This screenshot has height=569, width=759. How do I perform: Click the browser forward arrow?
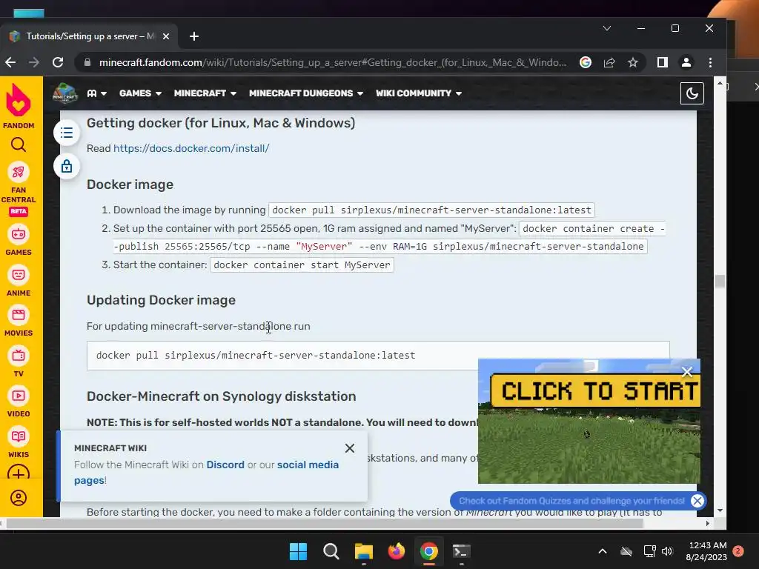click(34, 62)
